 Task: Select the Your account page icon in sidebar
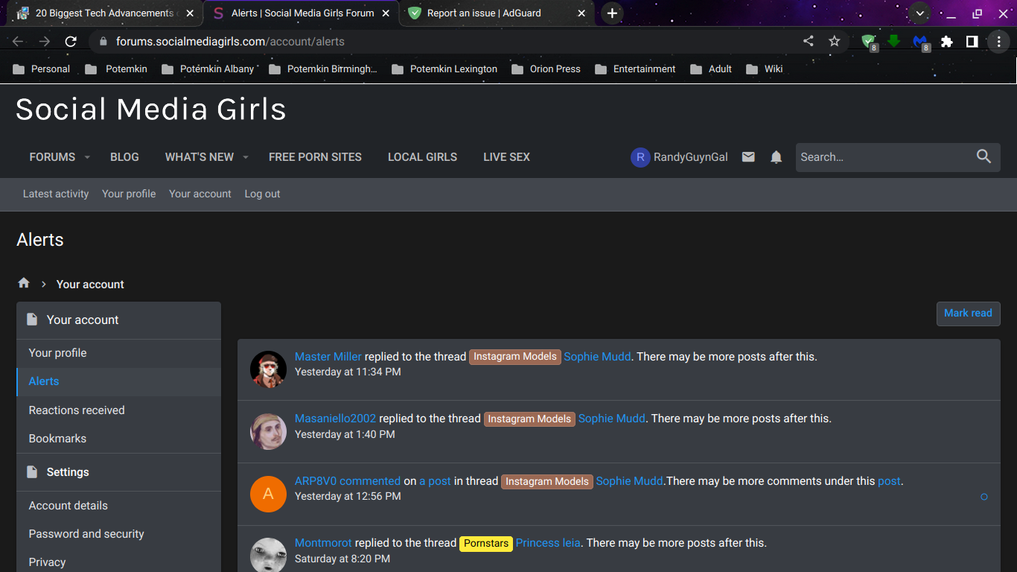click(32, 319)
